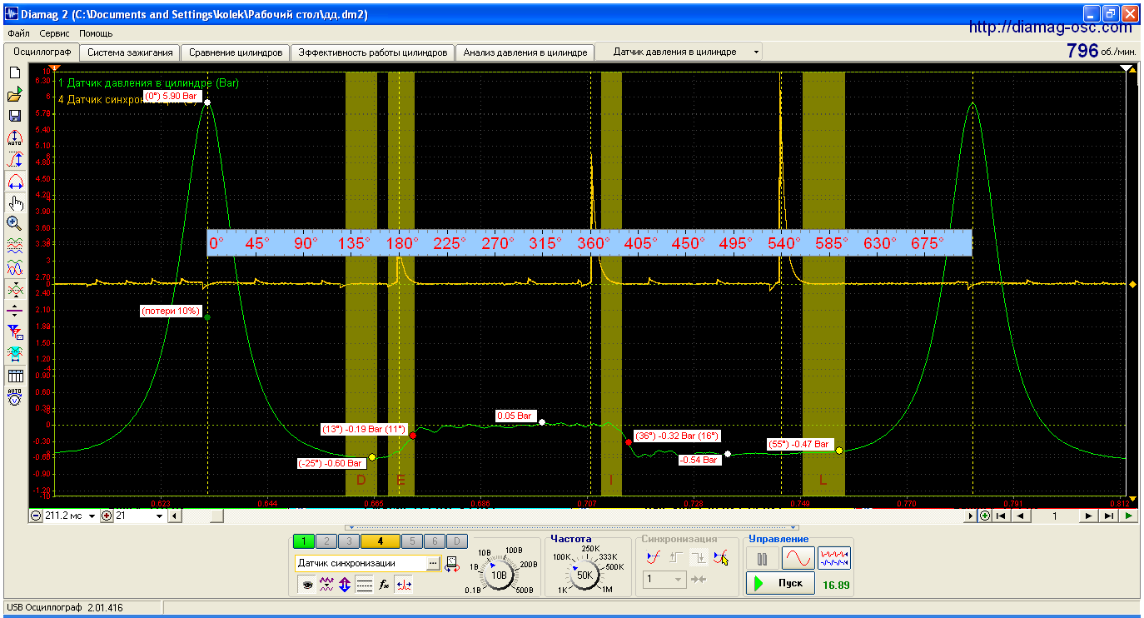This screenshot has width=1144, height=618.
Task: Click the overlapping sine waves icon
Action: pos(14,267)
